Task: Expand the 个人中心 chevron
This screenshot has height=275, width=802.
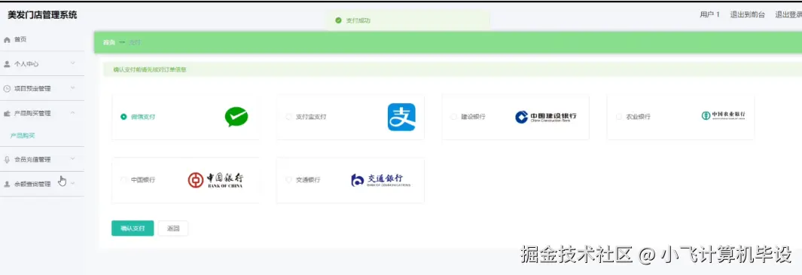Action: click(x=72, y=63)
